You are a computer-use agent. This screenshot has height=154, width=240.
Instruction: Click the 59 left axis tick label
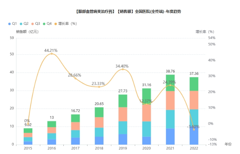click(x=12, y=38)
